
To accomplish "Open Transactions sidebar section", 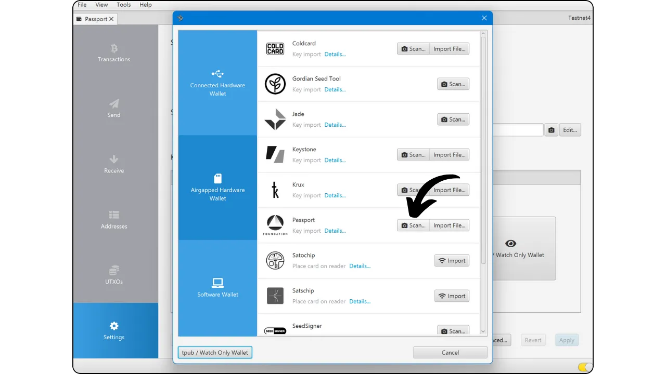I will point(114,53).
